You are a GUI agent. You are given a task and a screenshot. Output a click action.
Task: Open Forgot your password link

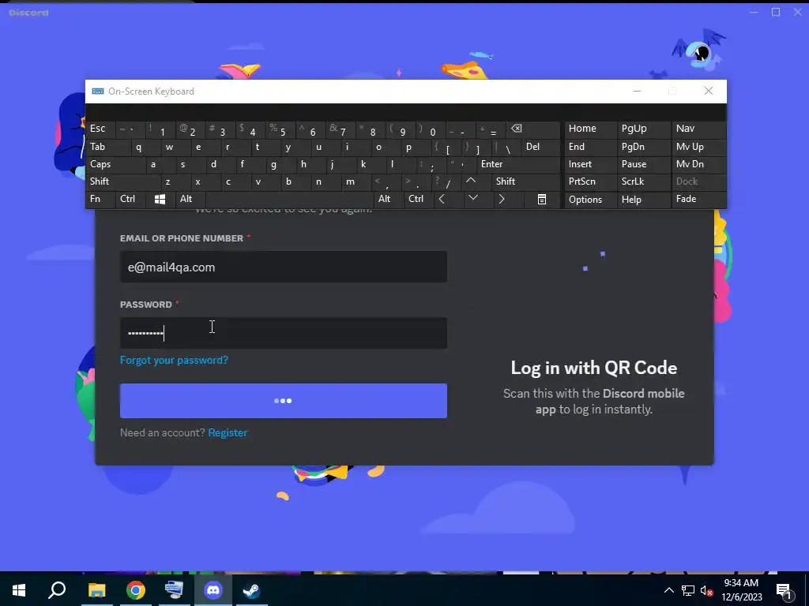click(174, 360)
